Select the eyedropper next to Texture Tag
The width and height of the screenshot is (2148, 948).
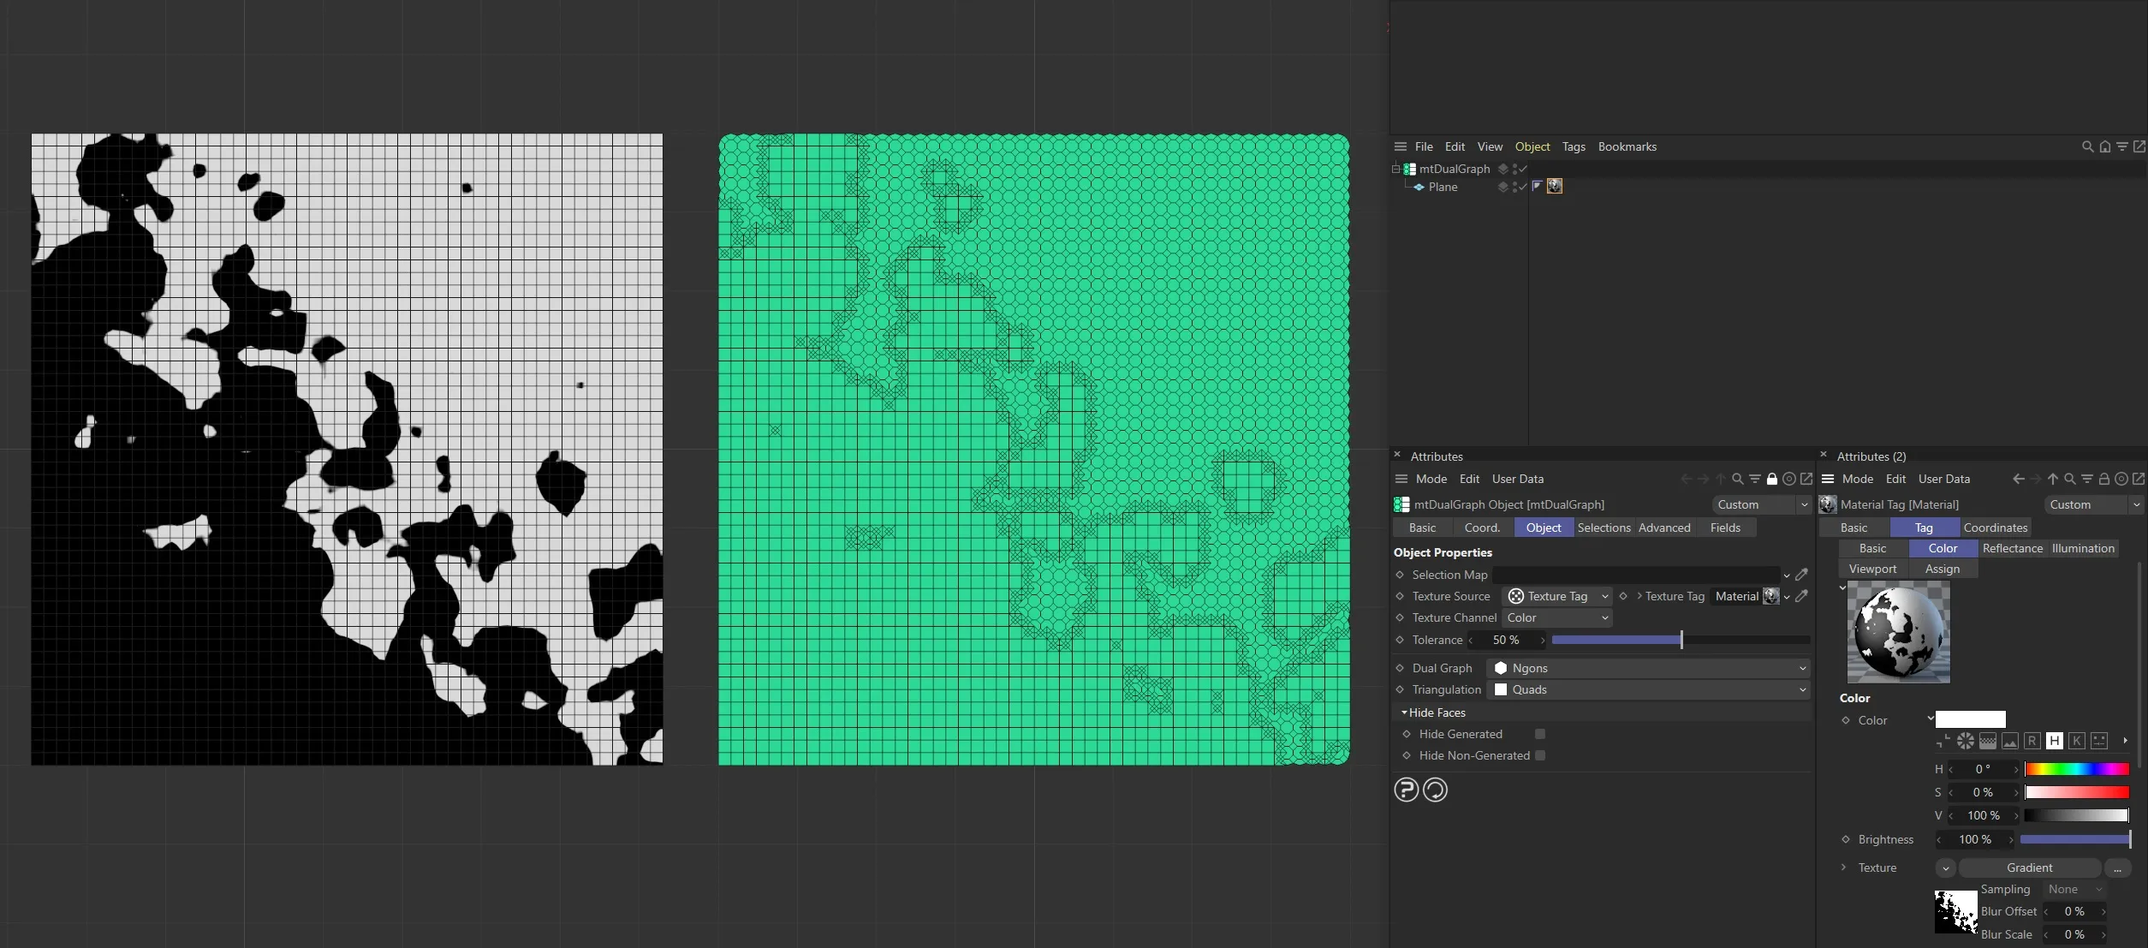point(1802,597)
